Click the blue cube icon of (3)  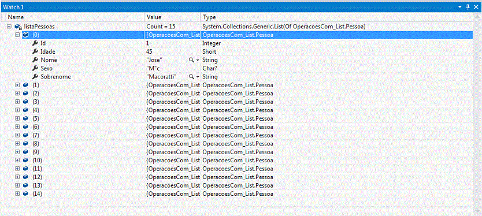click(25, 102)
